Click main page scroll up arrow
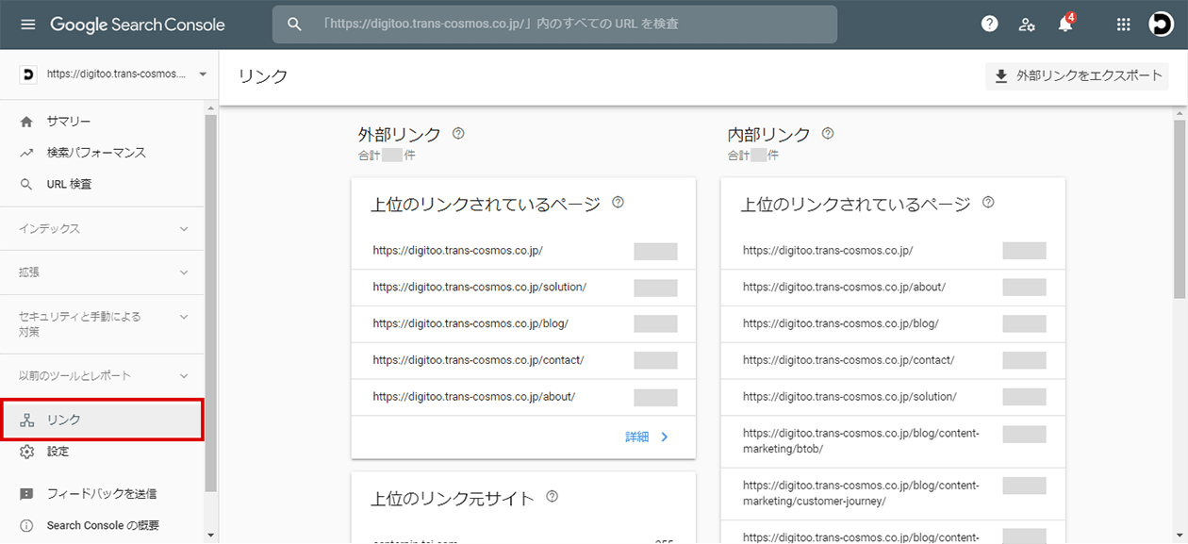The image size is (1188, 544). point(1180,113)
